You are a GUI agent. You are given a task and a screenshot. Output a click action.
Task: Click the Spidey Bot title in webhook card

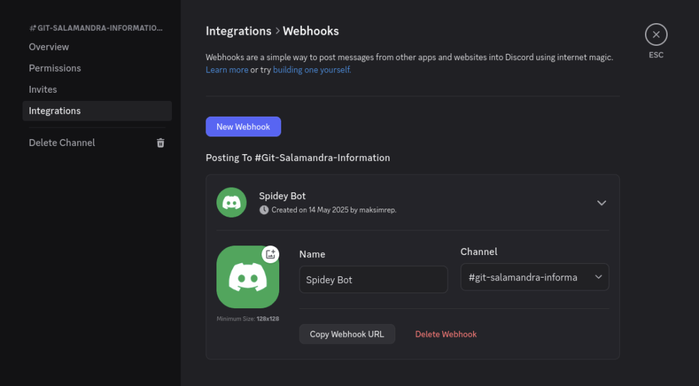click(x=282, y=196)
